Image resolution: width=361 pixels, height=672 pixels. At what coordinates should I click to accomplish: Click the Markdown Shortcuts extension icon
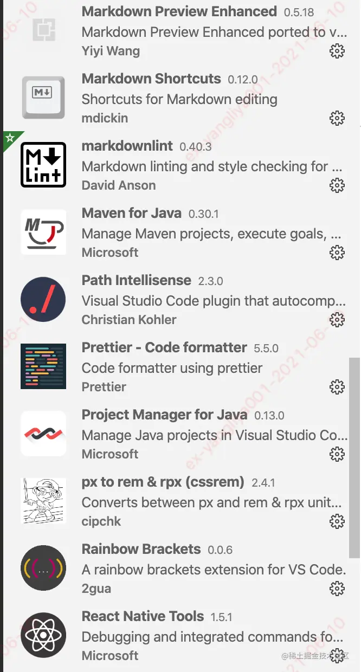pos(43,98)
